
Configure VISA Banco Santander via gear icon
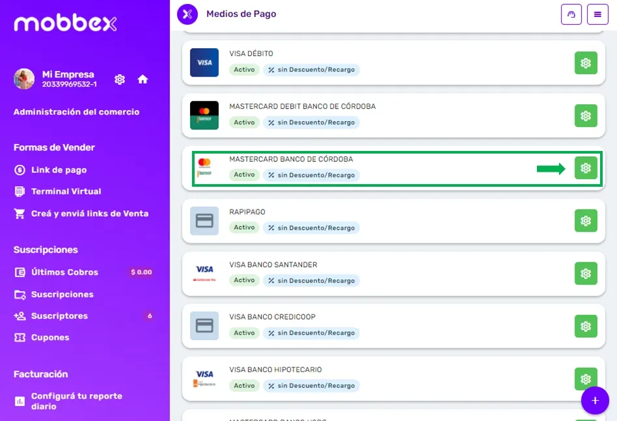pos(586,273)
